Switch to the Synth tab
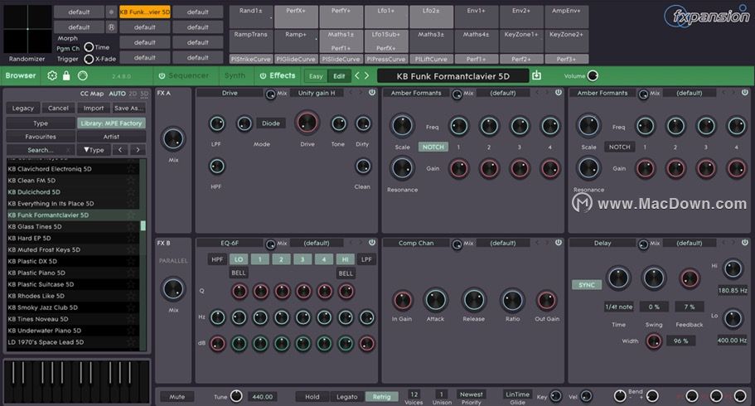Screen dimensions: 755x406 point(235,75)
